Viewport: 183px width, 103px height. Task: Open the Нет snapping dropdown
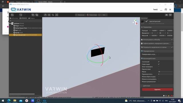[x=103, y=15]
